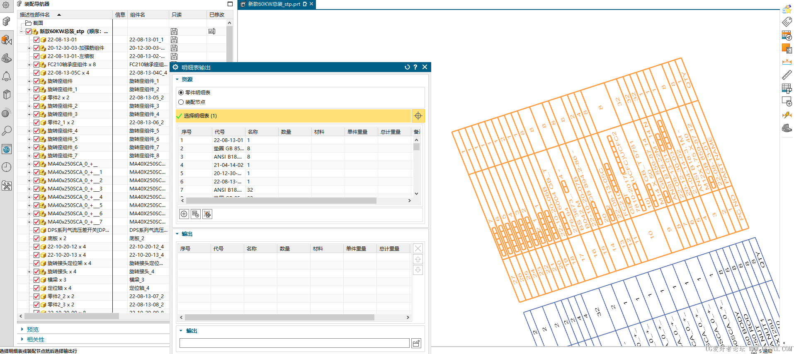Select the 截面 folder in navigator
This screenshot has width=794, height=354.
[38, 23]
